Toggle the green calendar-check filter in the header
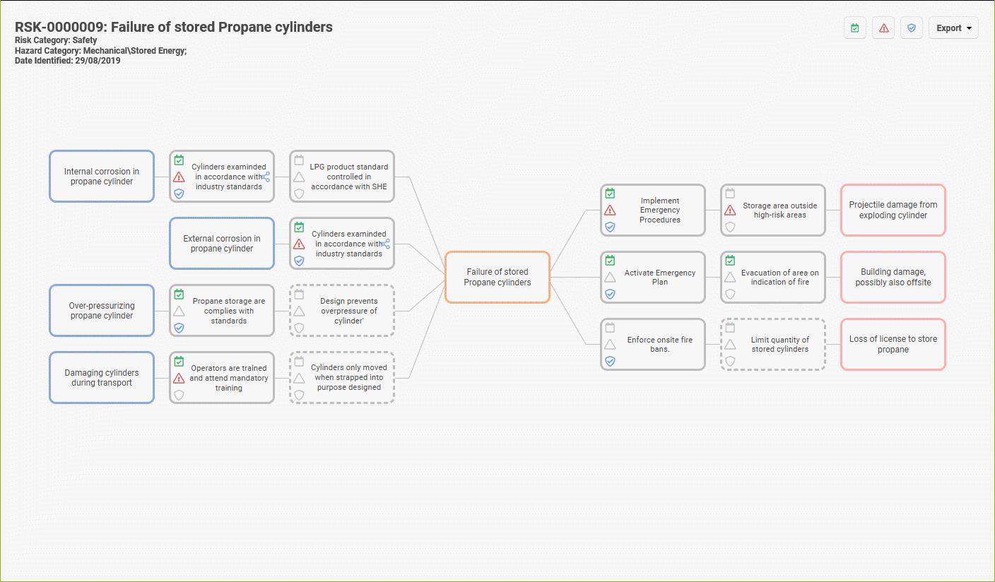This screenshot has height=582, width=995. coord(855,28)
